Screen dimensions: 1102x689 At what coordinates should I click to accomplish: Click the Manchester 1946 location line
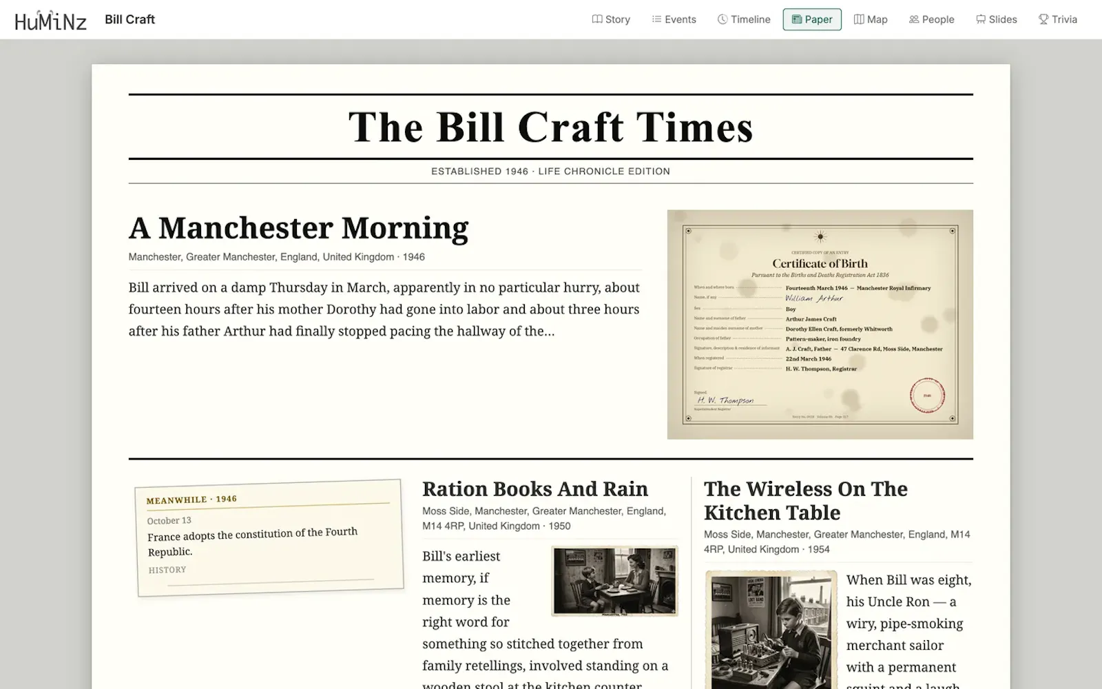click(276, 257)
